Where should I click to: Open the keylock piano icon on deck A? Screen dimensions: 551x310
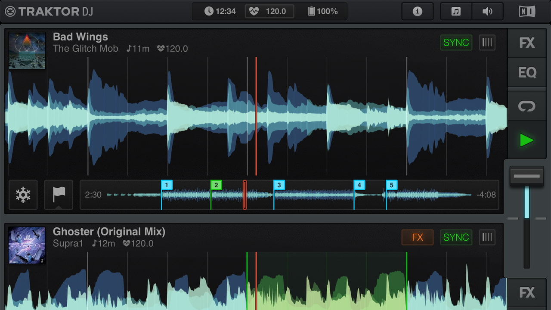point(487,42)
